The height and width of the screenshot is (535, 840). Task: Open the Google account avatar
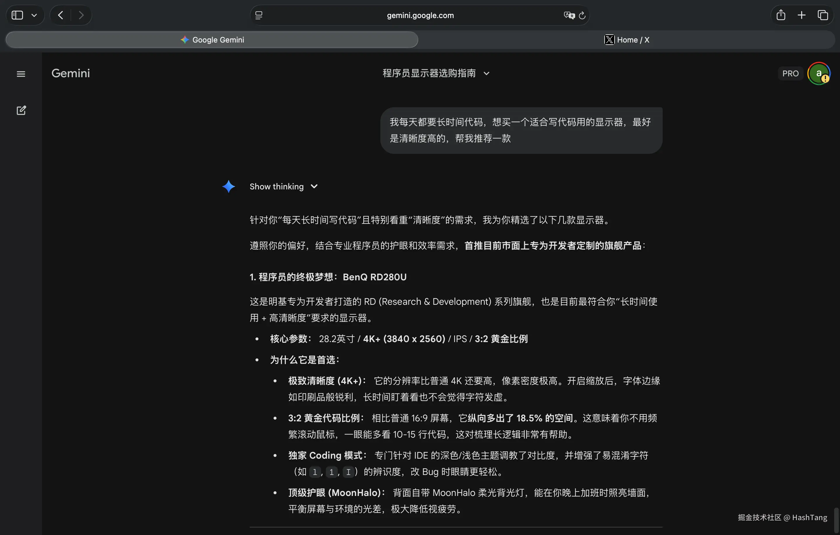pos(818,73)
